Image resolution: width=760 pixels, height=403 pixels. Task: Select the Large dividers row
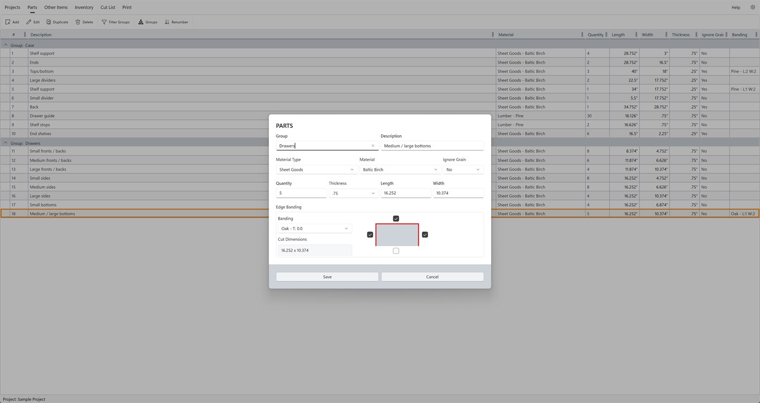[x=380, y=80]
